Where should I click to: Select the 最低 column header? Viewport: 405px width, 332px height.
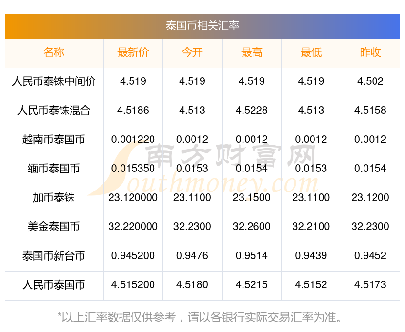[311, 52]
